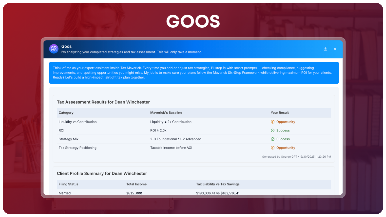Click the Opportunity icon for Tax Strategy Positioning
This screenshot has height=217, width=386.
coord(272,147)
